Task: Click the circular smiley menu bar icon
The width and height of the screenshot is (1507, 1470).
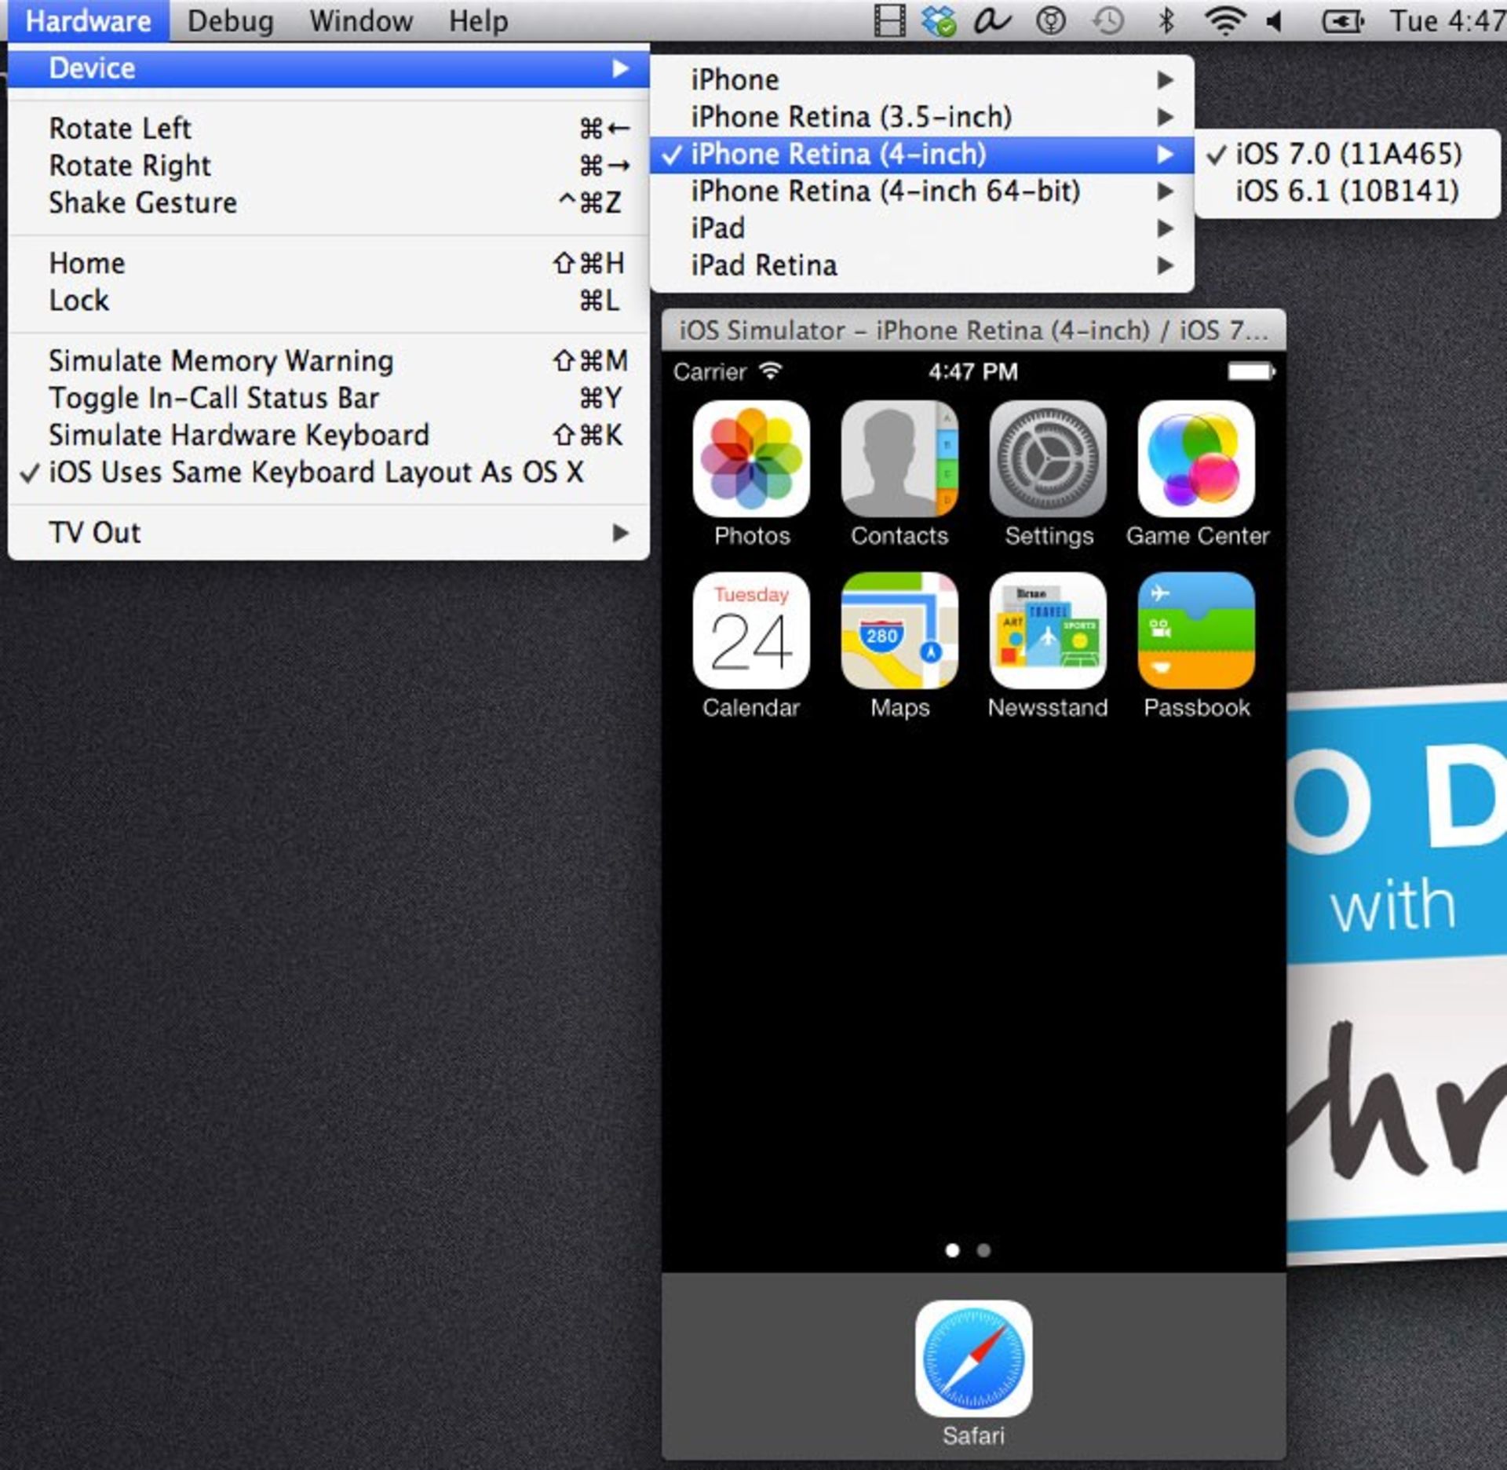Action: point(1050,21)
